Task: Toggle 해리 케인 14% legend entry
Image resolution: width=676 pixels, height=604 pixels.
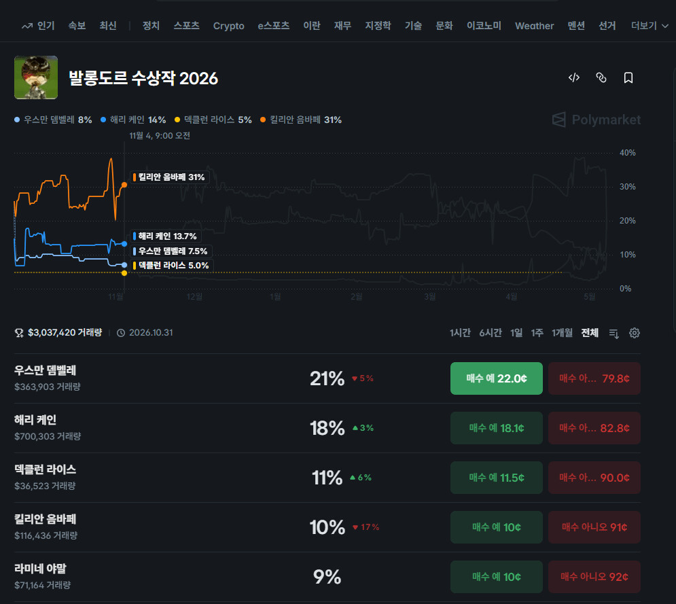Action: pyautogui.click(x=133, y=120)
